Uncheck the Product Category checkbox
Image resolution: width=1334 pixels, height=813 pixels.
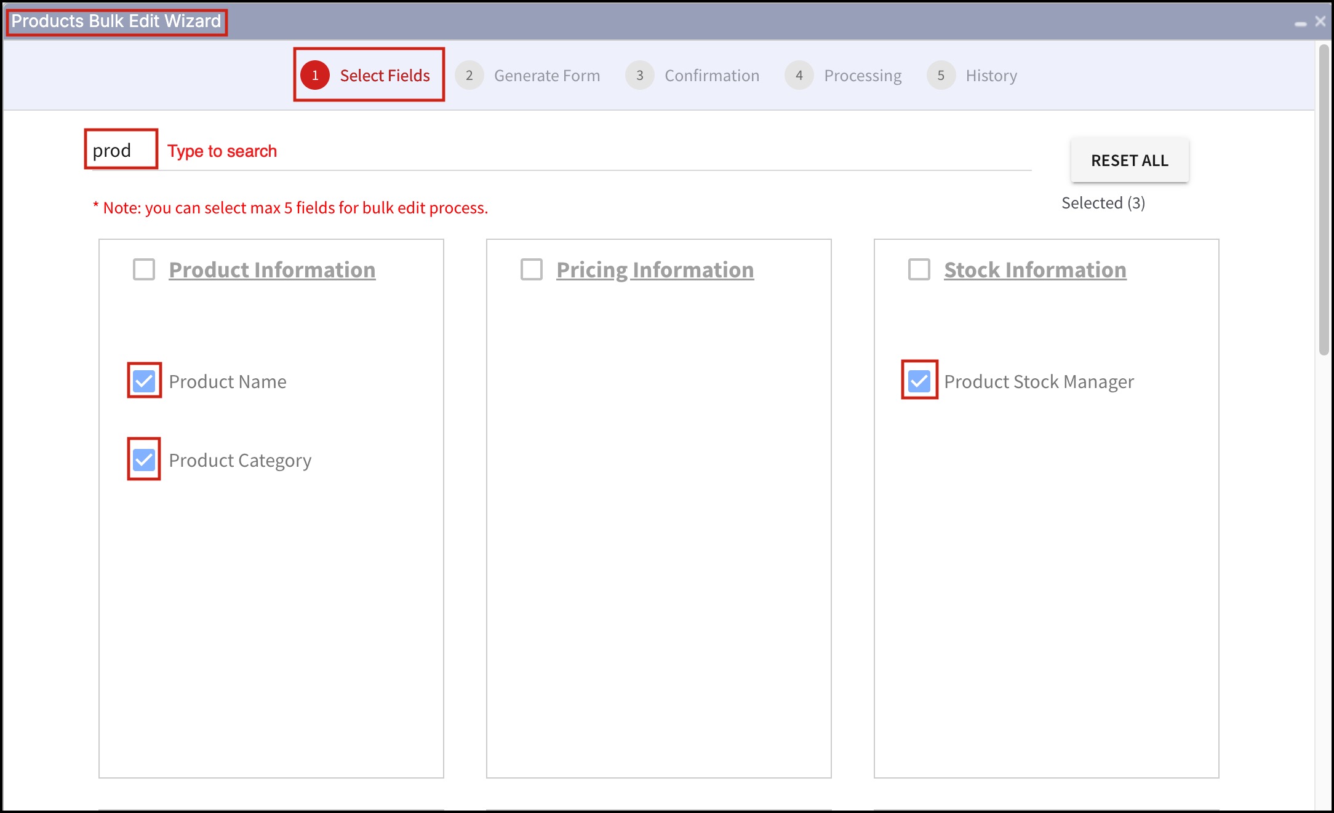tap(144, 459)
